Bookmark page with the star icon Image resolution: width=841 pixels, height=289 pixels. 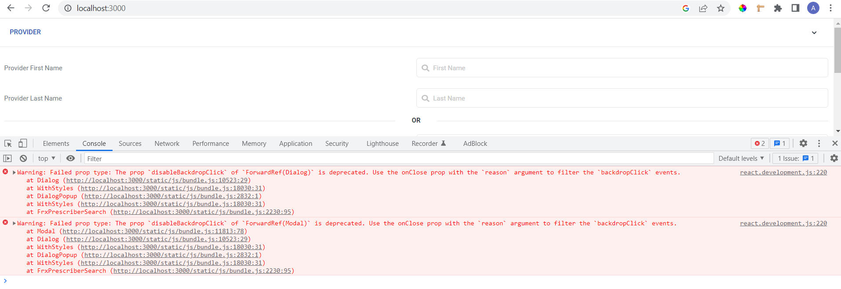[x=721, y=8]
